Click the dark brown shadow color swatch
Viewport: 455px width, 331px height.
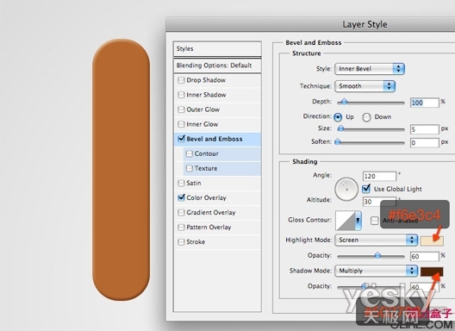432,272
